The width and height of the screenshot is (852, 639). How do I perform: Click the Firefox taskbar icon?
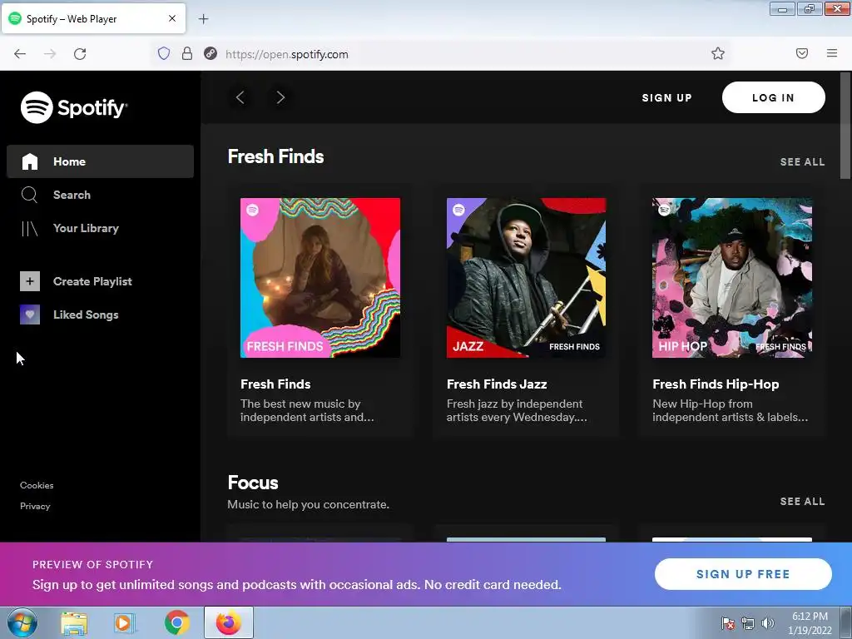click(229, 622)
